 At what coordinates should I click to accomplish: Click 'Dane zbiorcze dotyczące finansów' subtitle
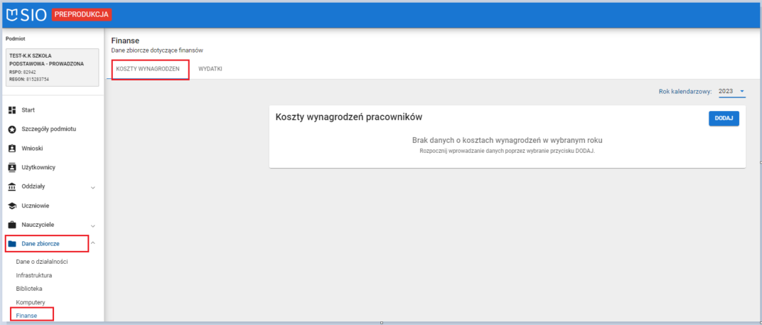tap(157, 50)
